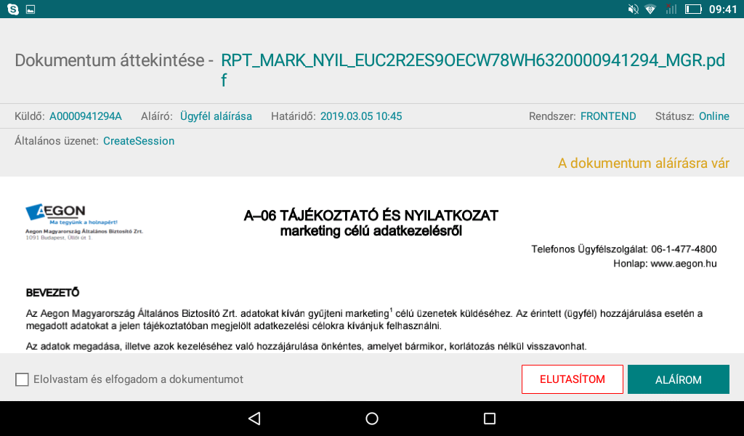Screen dimensions: 744x436
Task: Tap the Skype notification icon in status bar
Action: click(13, 9)
